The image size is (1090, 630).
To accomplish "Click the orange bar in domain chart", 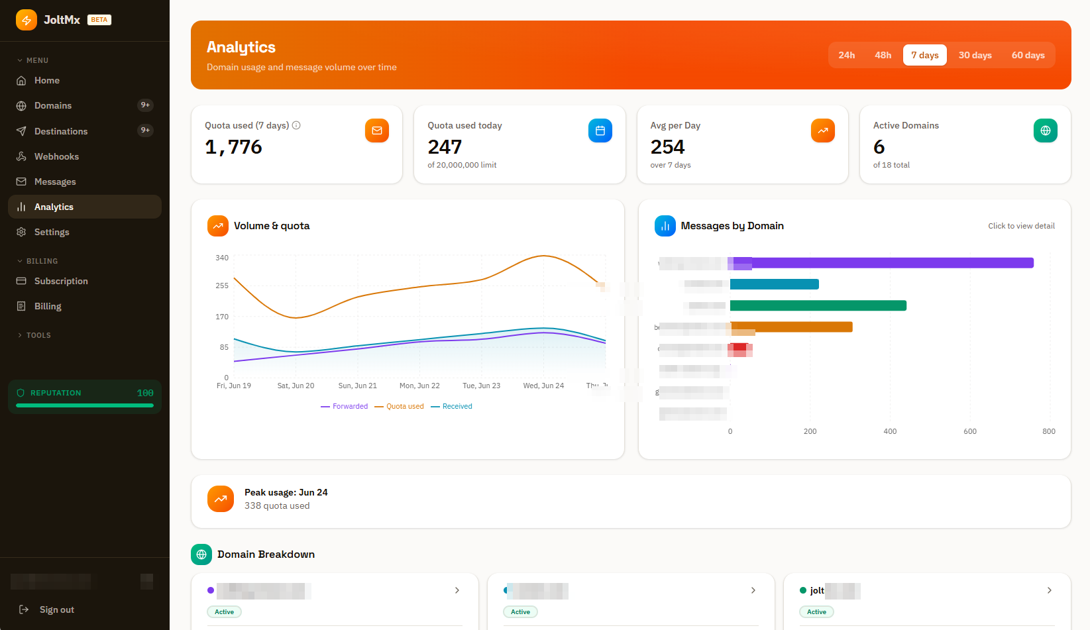I will point(791,327).
